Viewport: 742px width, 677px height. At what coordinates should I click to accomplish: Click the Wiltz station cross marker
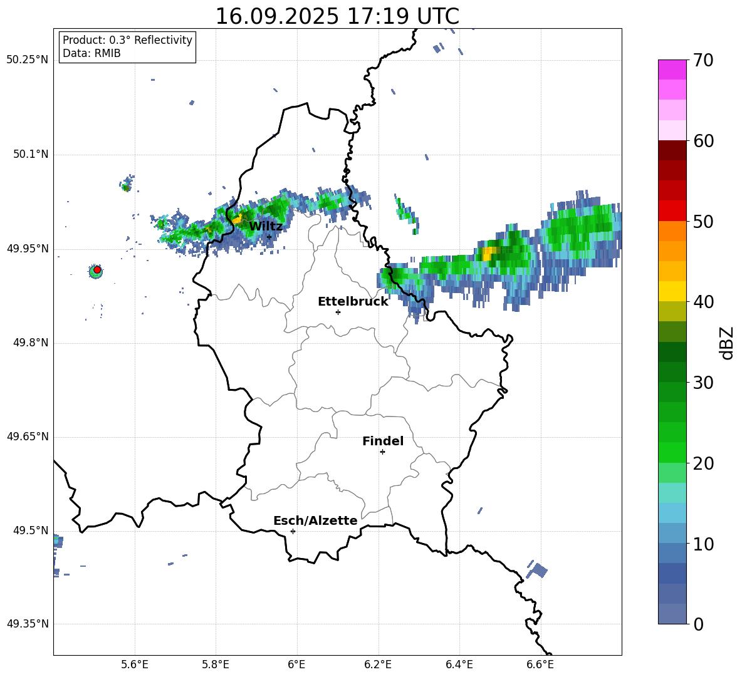coord(269,237)
